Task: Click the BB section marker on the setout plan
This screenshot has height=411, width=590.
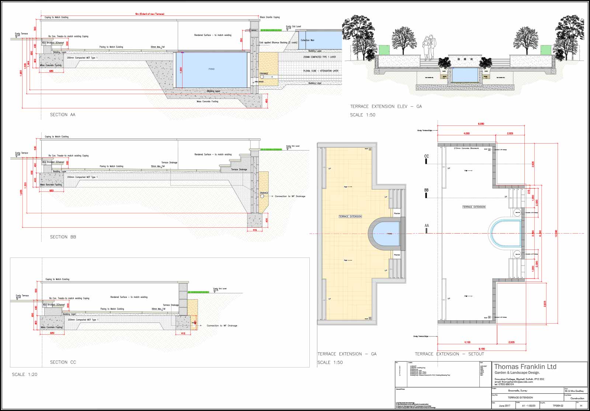Action: pos(426,193)
